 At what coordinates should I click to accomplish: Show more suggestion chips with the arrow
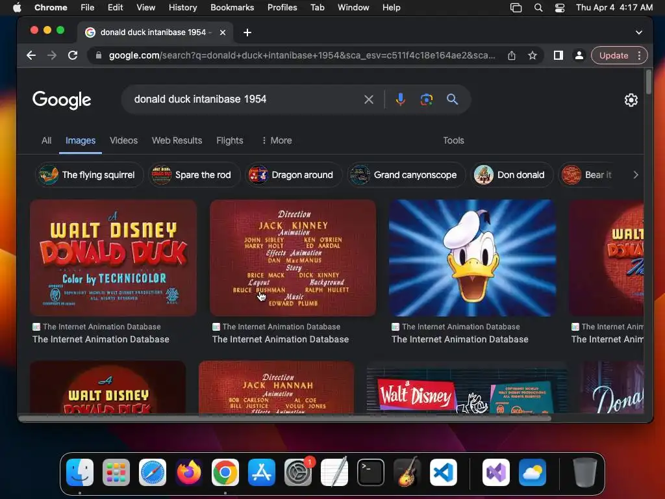click(635, 175)
